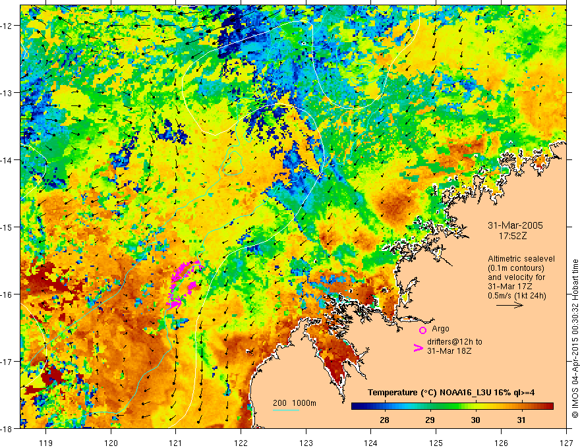This screenshot has width=580, height=448.
Task: Click longitude axis label 125
Action: 436,443
